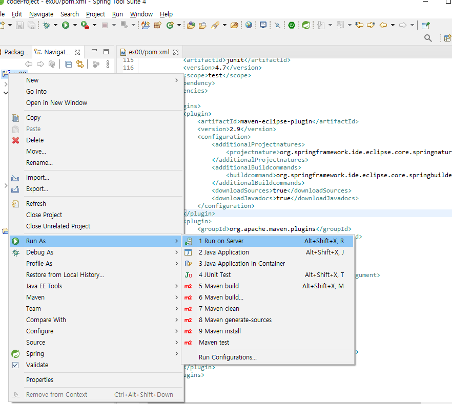
Task: Choose Go Into from context menu
Action: pos(96,92)
